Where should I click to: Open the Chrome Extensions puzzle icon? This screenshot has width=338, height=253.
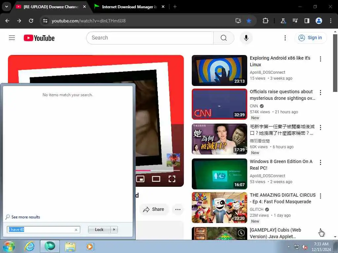click(266, 21)
